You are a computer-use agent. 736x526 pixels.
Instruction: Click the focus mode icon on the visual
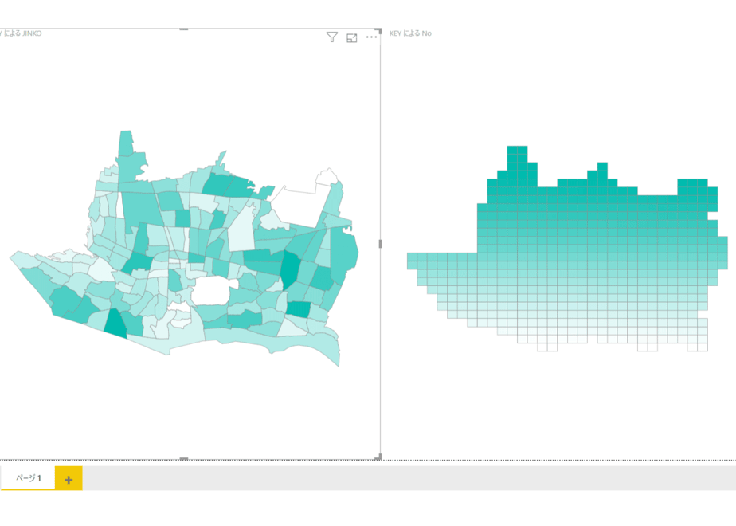click(351, 38)
